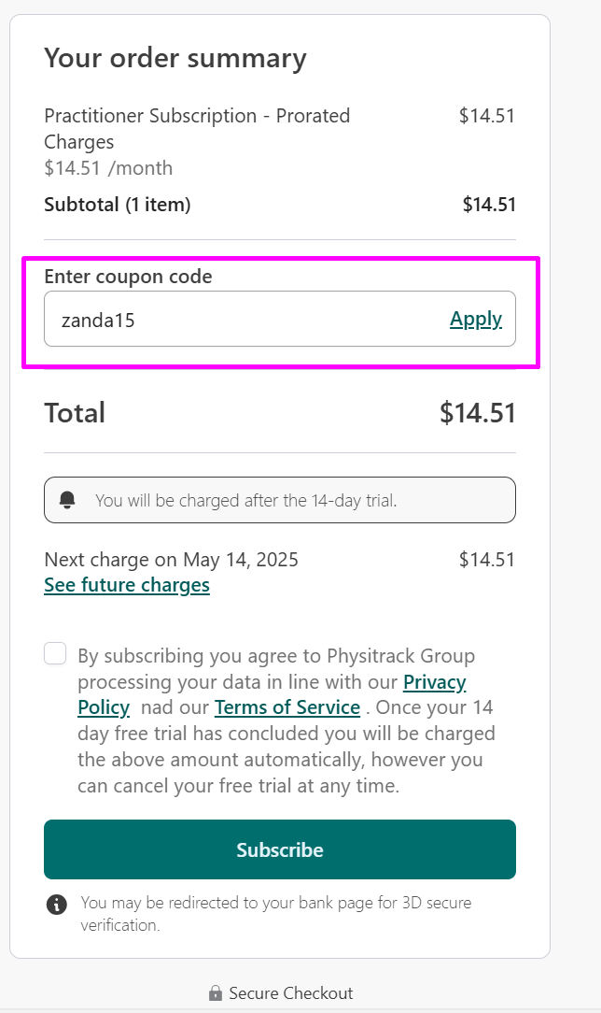Click the bold Total amount $14.51

click(x=477, y=413)
